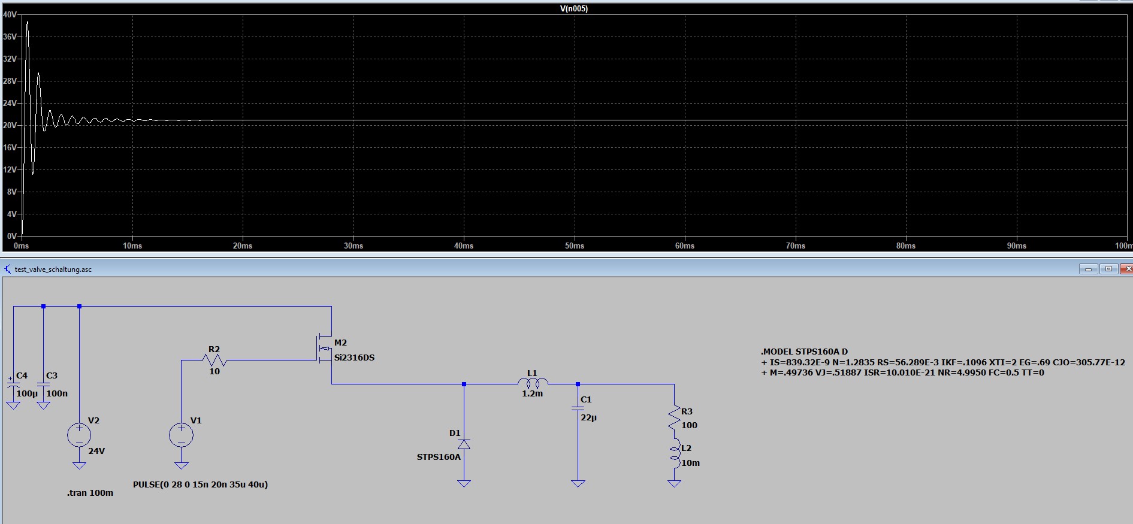Click the first overshoot peak of the waveform
Screen dimensions: 1133x524
click(x=27, y=22)
